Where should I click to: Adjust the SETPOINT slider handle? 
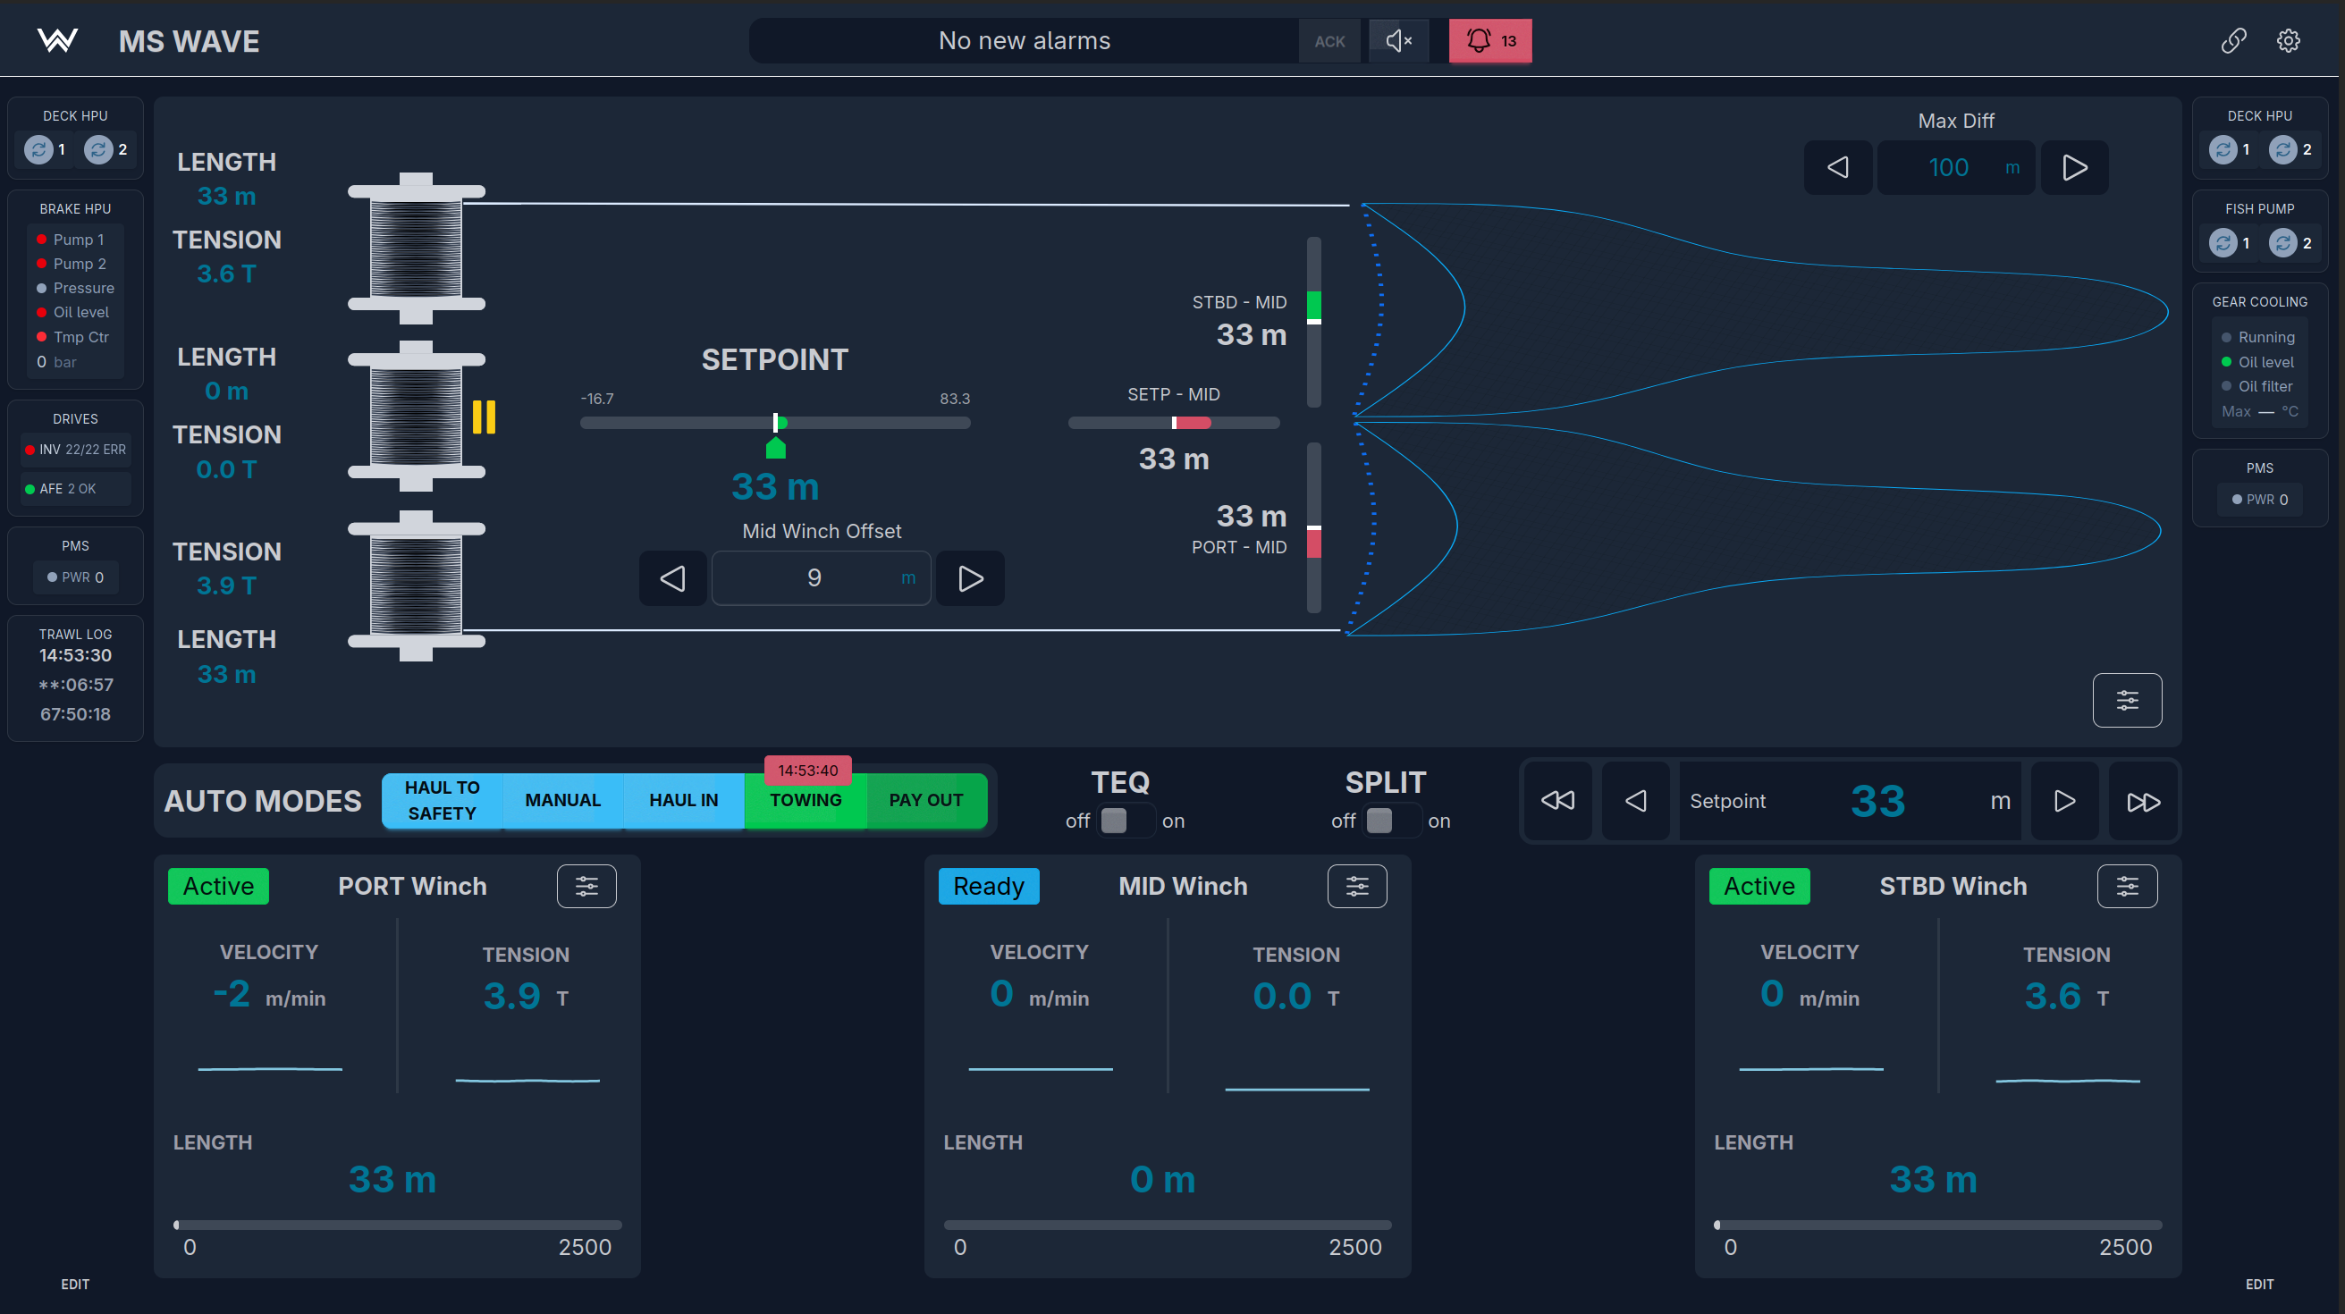(776, 423)
